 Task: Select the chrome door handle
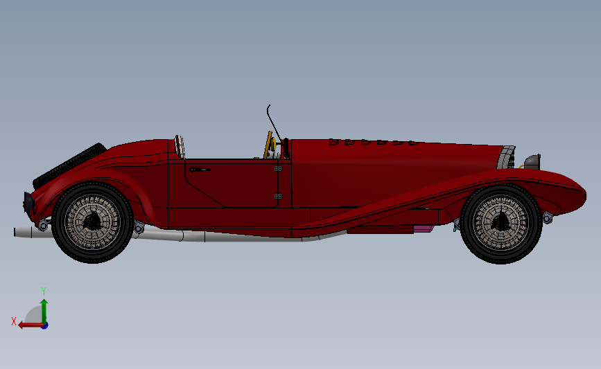pyautogui.click(x=200, y=169)
